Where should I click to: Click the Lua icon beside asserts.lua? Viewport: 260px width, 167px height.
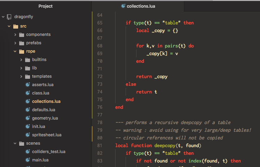point(28,85)
